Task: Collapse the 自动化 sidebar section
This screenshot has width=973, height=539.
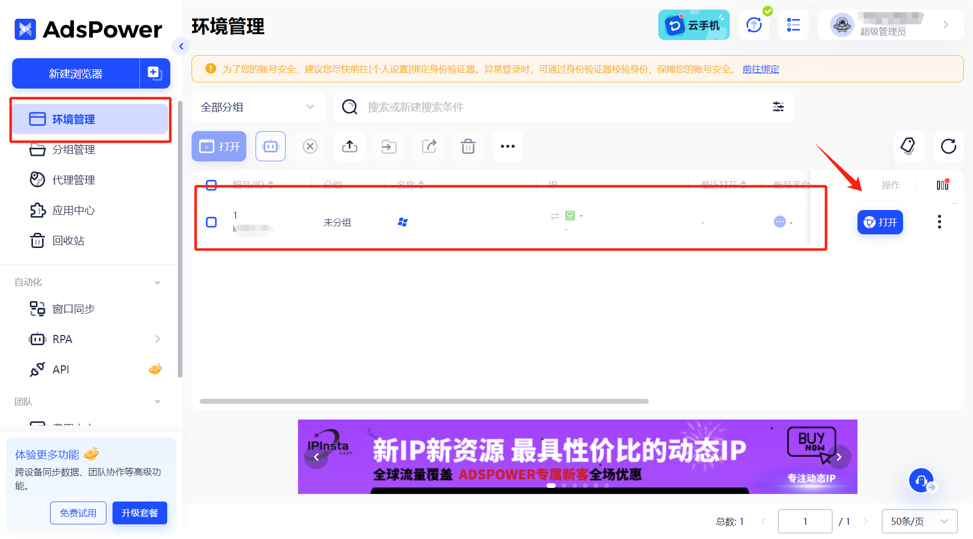Action: click(158, 282)
